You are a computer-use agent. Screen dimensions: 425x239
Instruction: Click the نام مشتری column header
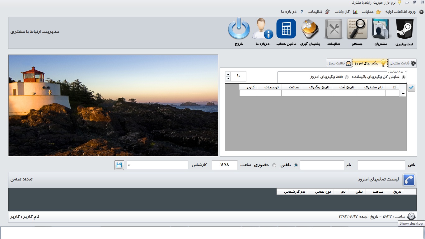(371, 87)
